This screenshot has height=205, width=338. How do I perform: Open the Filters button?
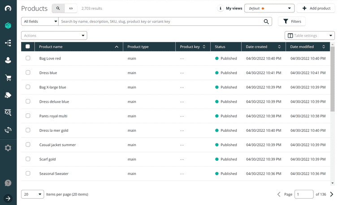pos(292,21)
